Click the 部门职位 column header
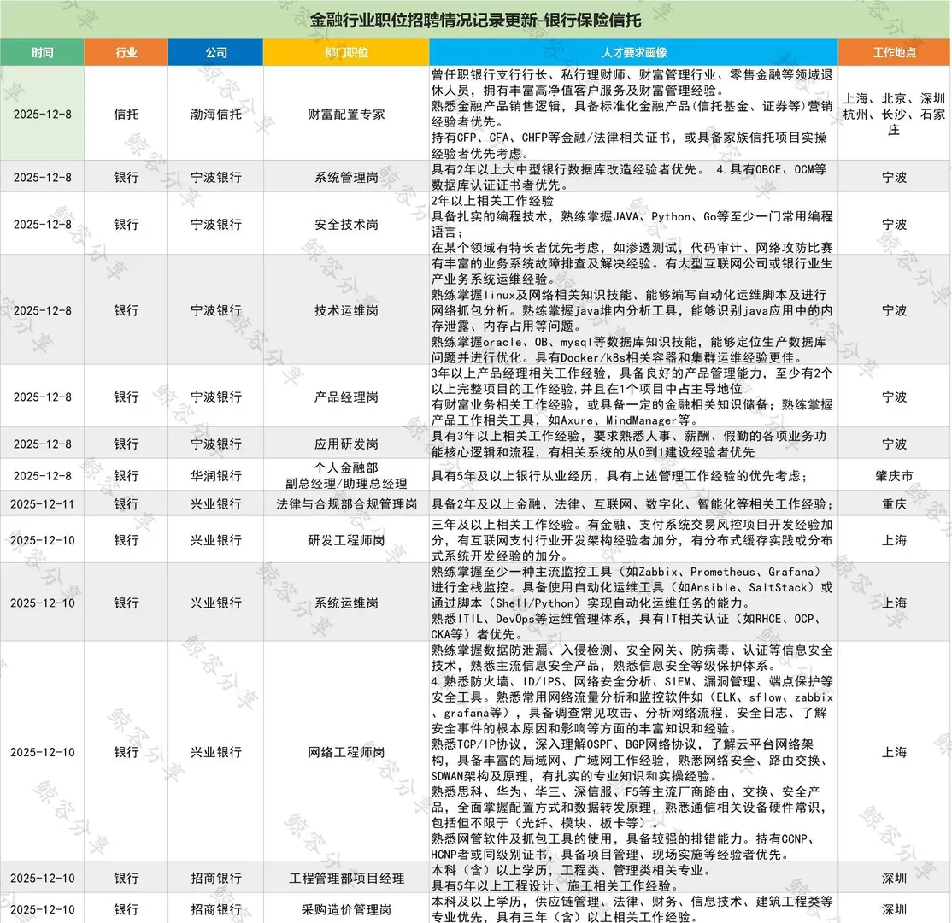The image size is (952, 923). pos(345,52)
